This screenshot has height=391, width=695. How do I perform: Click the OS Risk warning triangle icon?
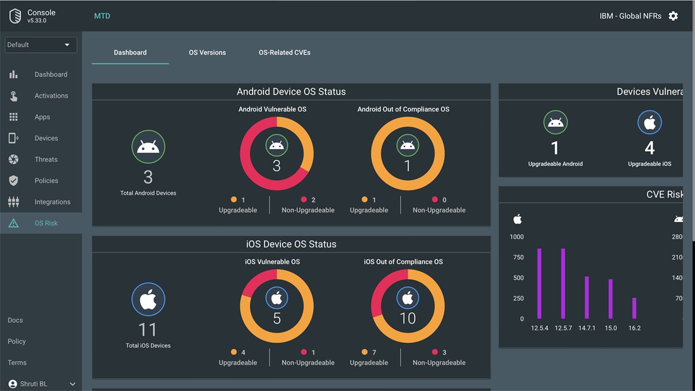(13, 223)
